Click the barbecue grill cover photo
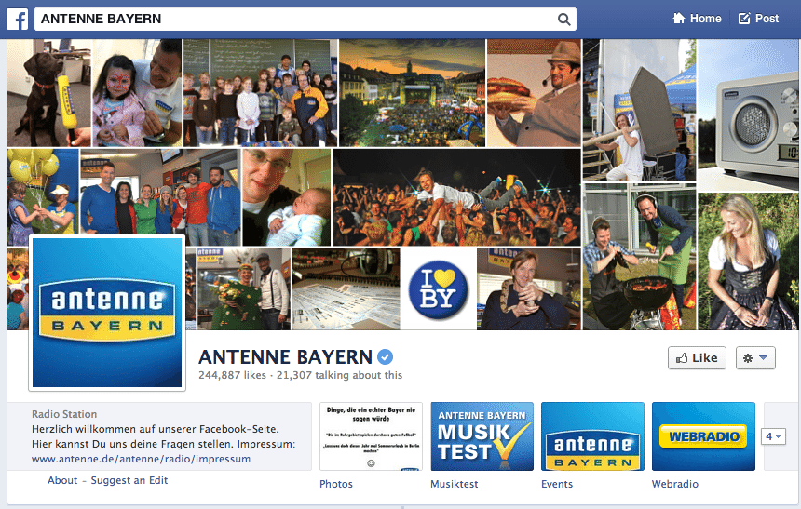This screenshot has height=509, width=801. pos(640,257)
